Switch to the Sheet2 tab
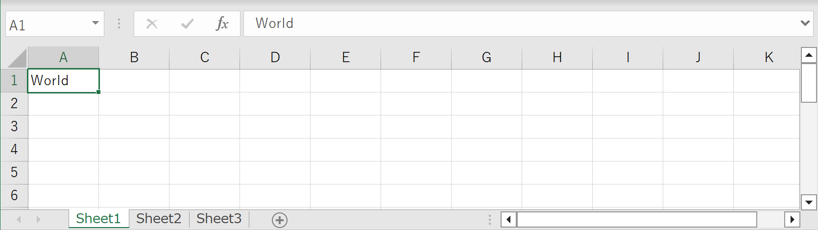 (159, 219)
